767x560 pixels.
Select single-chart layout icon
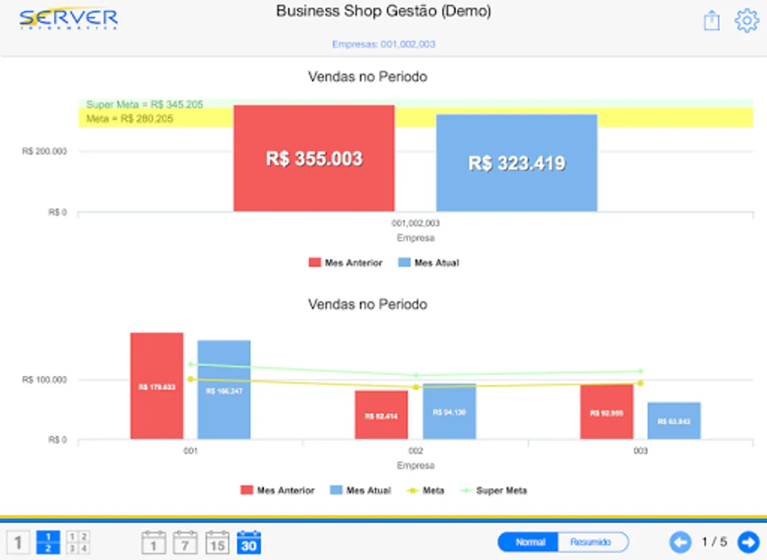point(18,543)
